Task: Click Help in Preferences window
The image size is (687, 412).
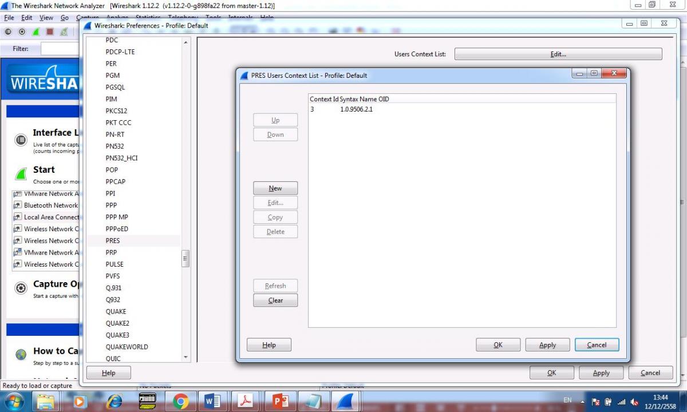Action: [x=108, y=373]
